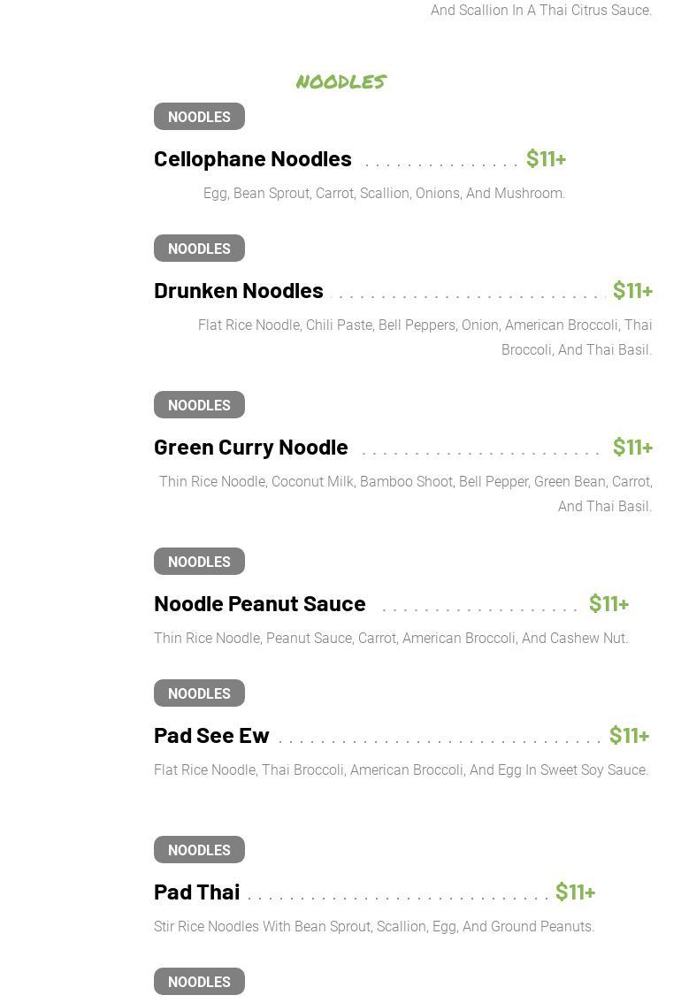Click the $11+ price for Drunken Noodles
The width and height of the screenshot is (681, 1003).
tap(632, 290)
